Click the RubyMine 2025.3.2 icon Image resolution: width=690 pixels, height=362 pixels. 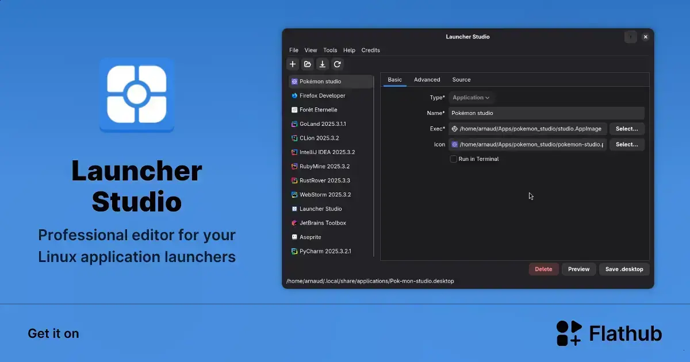[x=294, y=167]
